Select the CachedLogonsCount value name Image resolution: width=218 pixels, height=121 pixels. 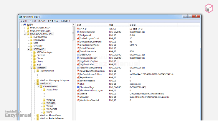(x=90, y=38)
